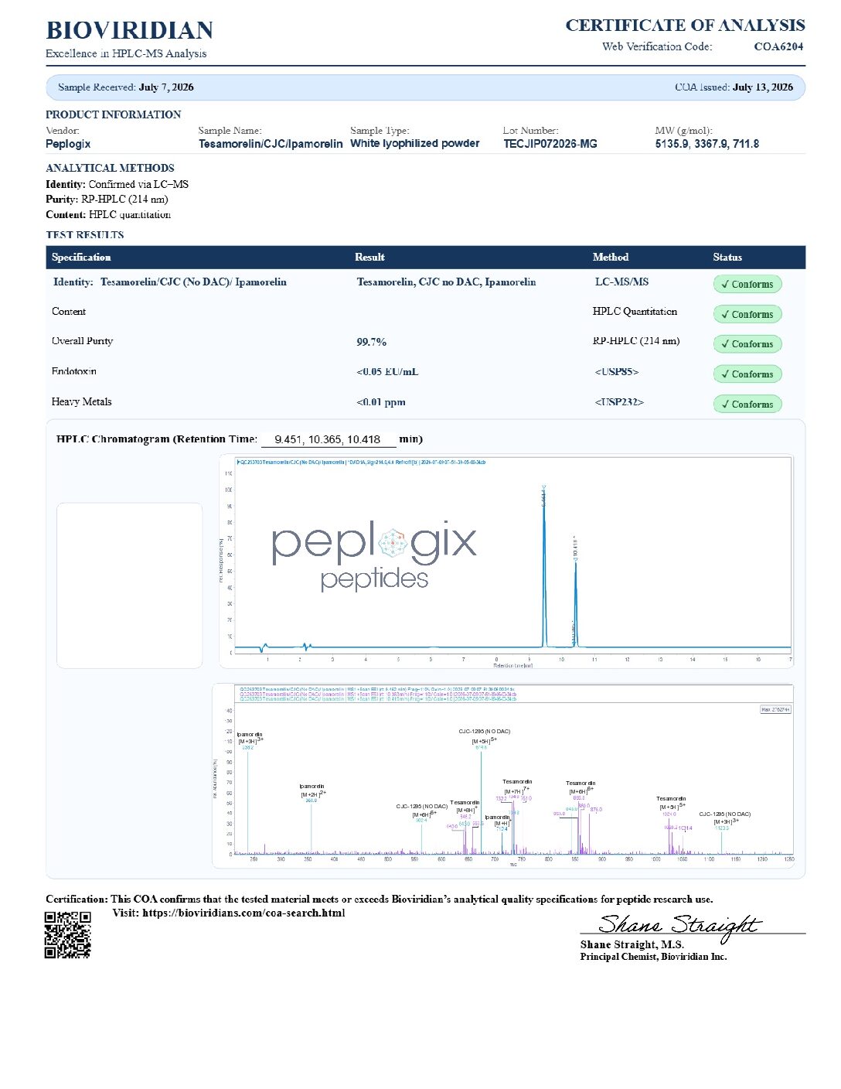Viewport: 841px width, 1089px height.
Task: Click the BIOVIRIDIAN heading
Action: point(130,30)
